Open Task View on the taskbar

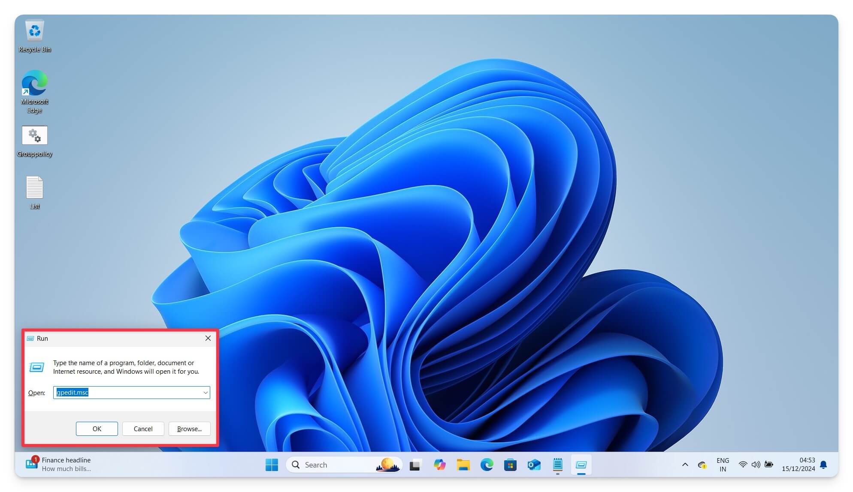(414, 465)
